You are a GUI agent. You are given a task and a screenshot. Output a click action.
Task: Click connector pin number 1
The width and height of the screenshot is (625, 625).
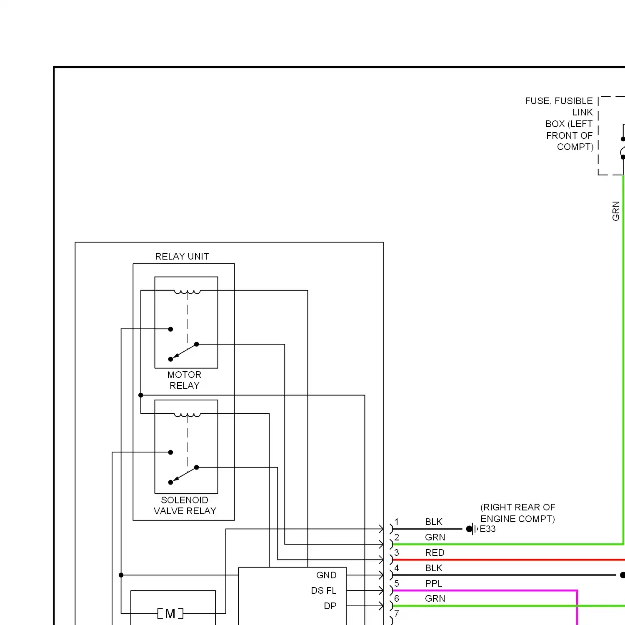pos(397,522)
